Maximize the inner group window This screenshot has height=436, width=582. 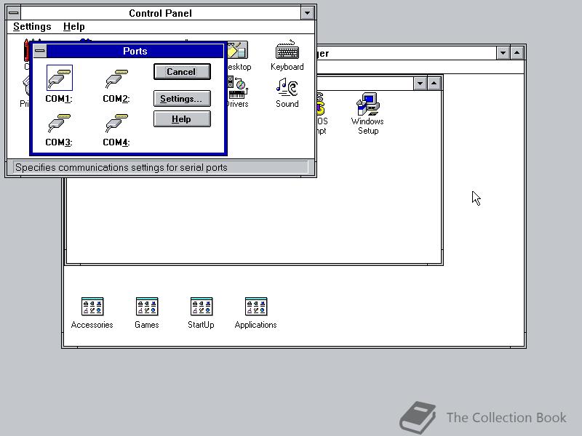[434, 84]
